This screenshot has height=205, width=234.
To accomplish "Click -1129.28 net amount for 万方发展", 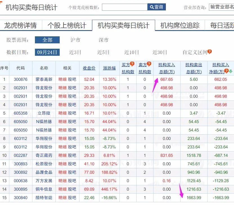I will (x=221, y=181).
